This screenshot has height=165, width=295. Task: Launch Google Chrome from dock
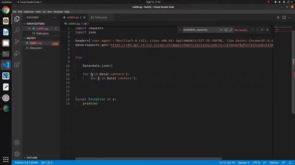coord(6,10)
